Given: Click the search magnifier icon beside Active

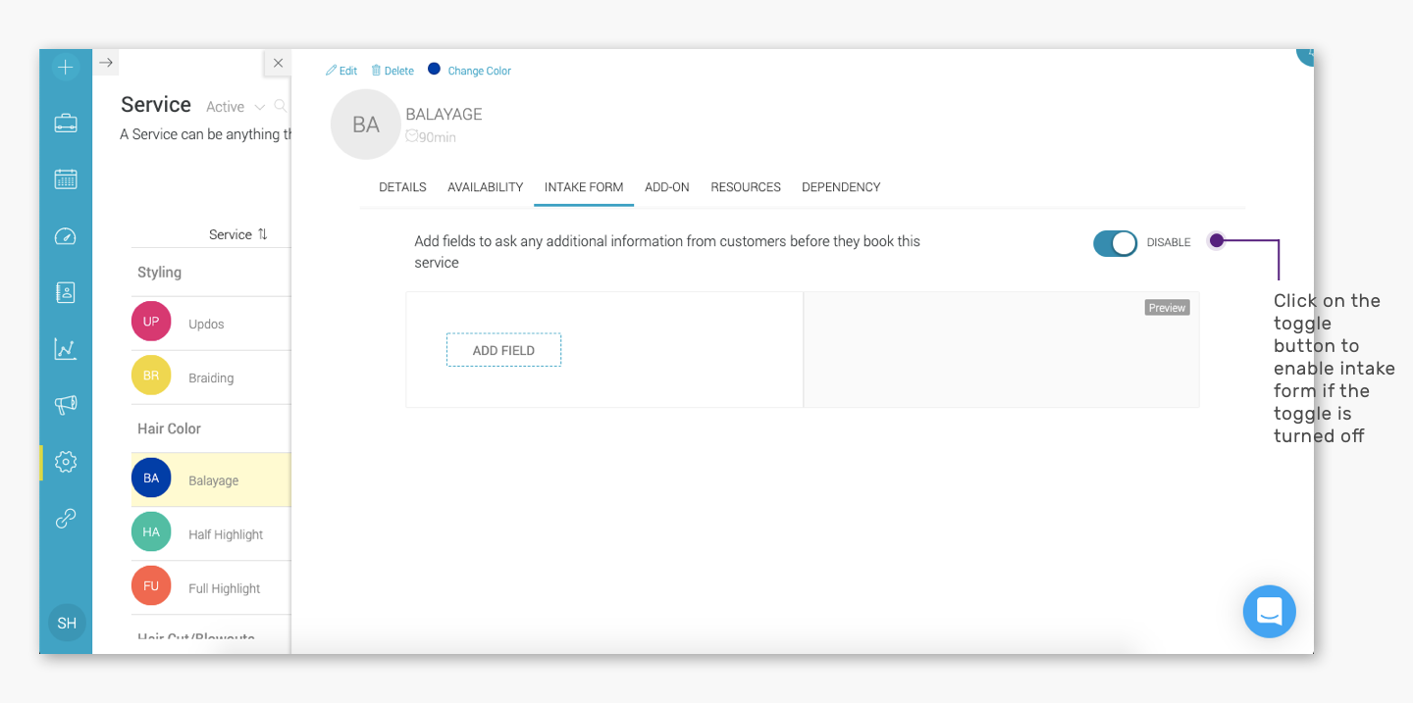Looking at the screenshot, I should (x=281, y=106).
